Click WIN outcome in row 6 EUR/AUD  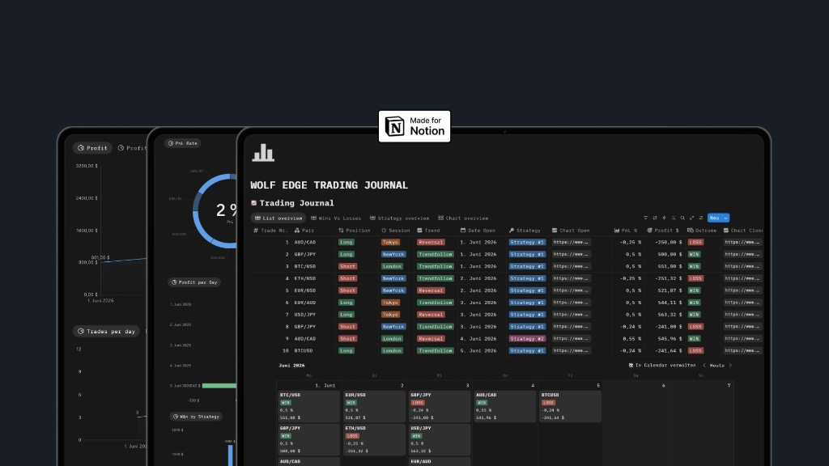coord(694,303)
